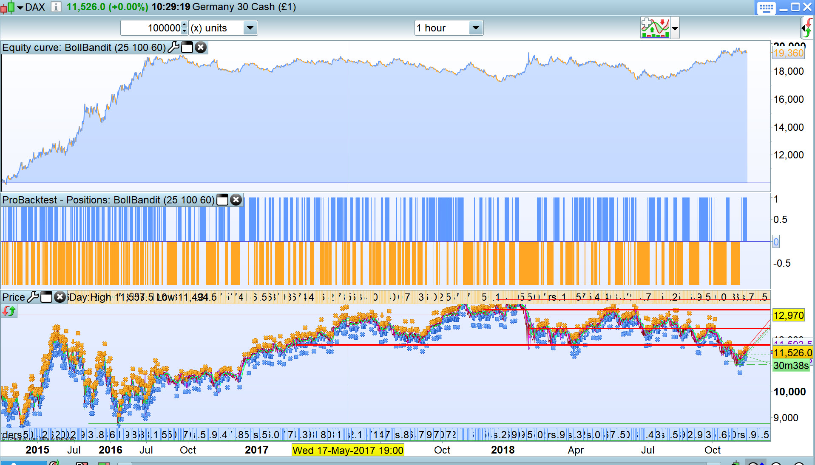Maximize the ProBacktest Positions panel
This screenshot has width=815, height=465.
(222, 200)
